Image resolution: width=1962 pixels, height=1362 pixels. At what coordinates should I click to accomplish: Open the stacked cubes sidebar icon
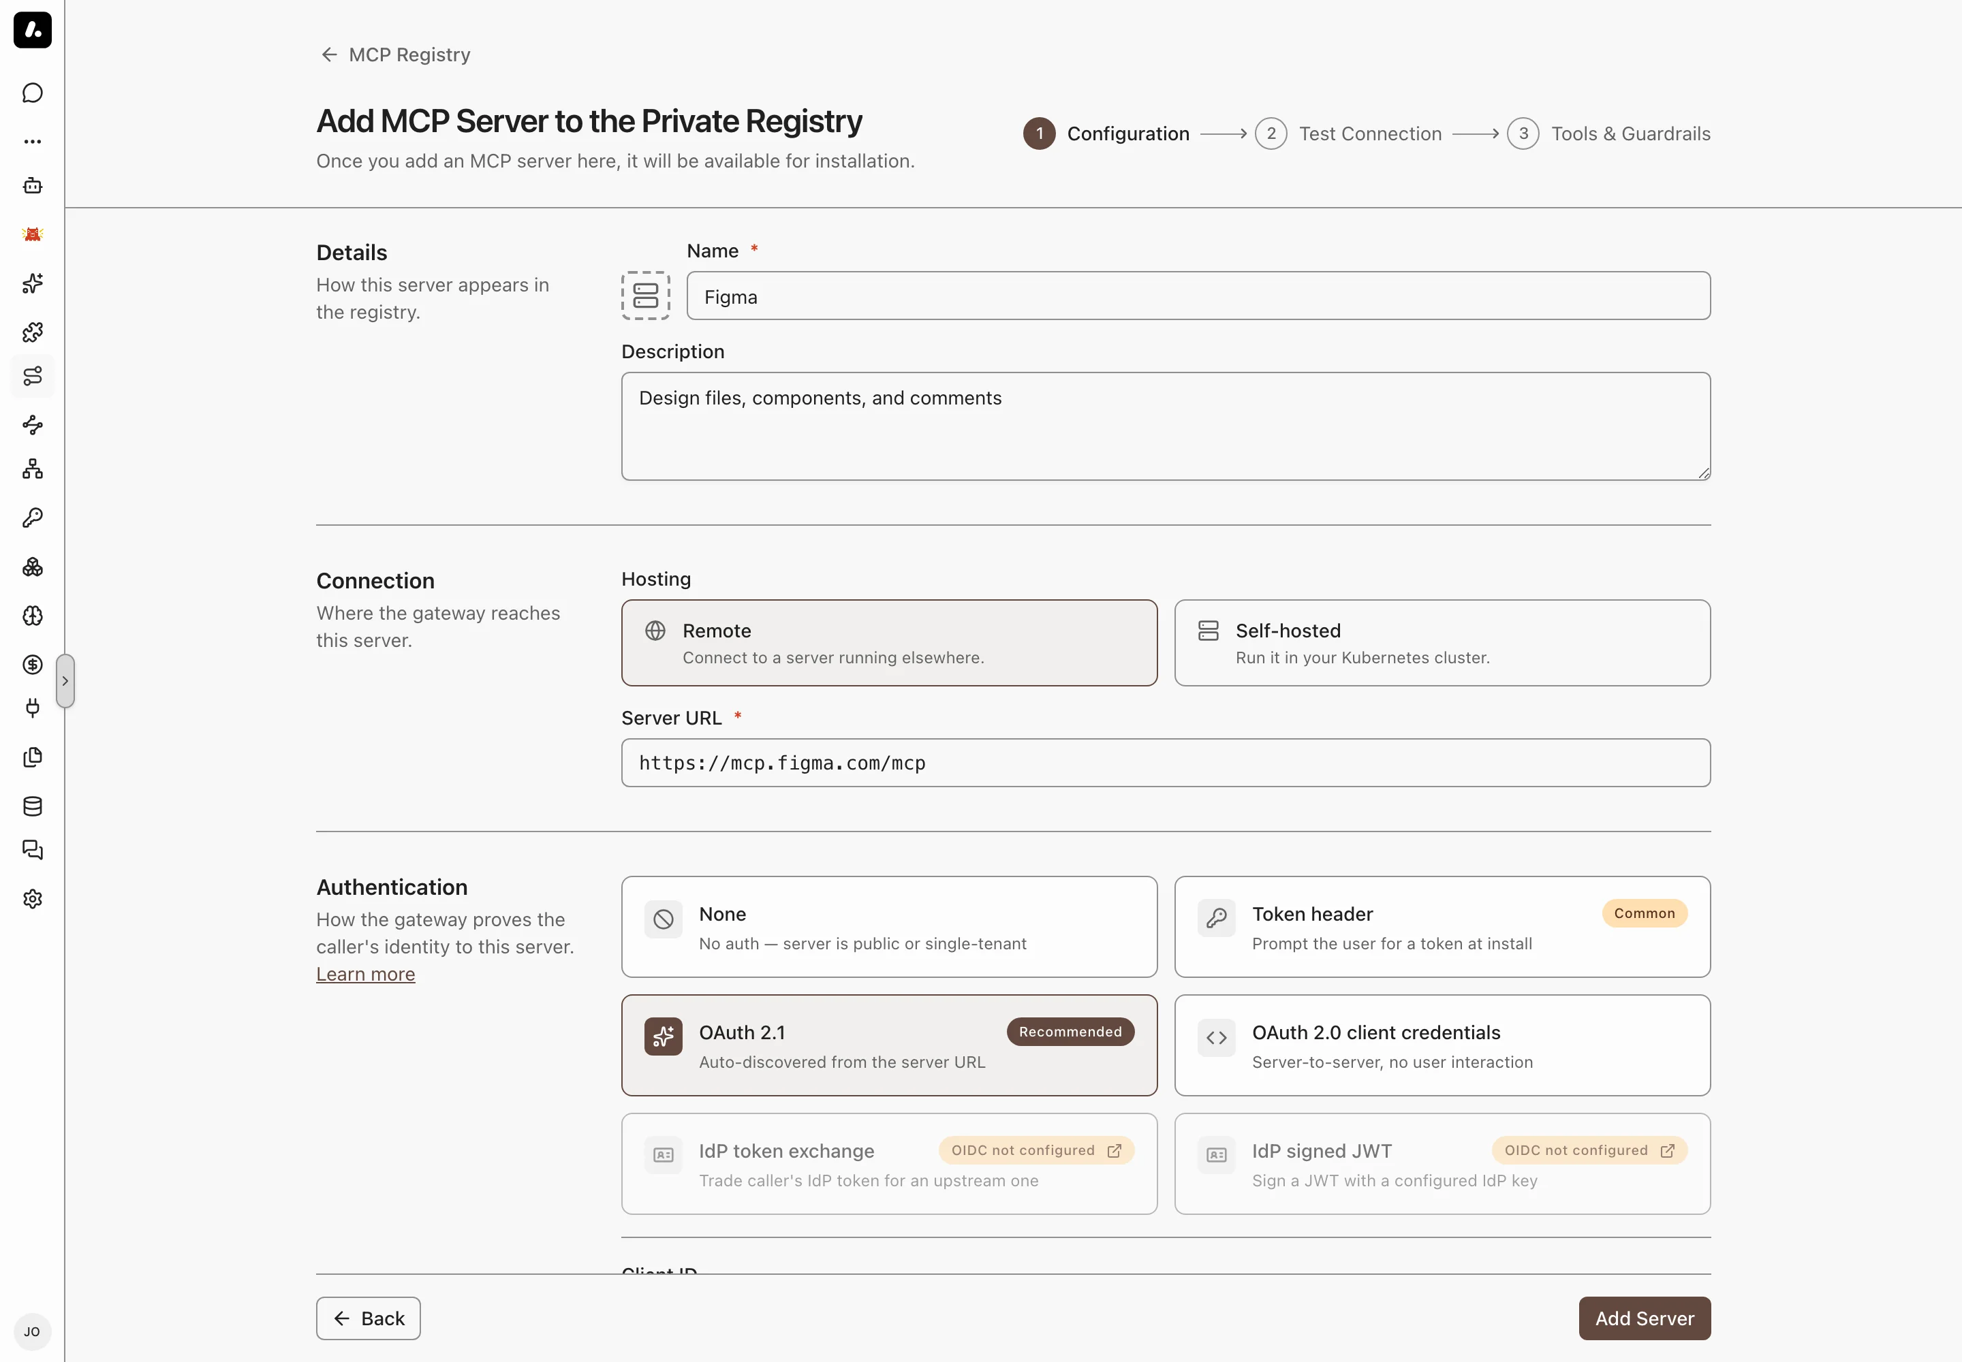[x=33, y=567]
